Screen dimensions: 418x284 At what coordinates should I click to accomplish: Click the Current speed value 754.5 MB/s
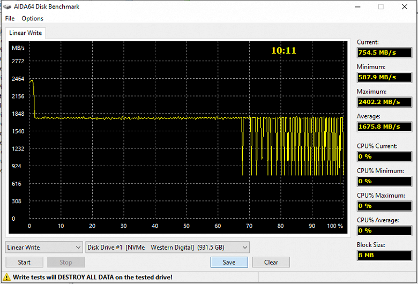[384, 53]
